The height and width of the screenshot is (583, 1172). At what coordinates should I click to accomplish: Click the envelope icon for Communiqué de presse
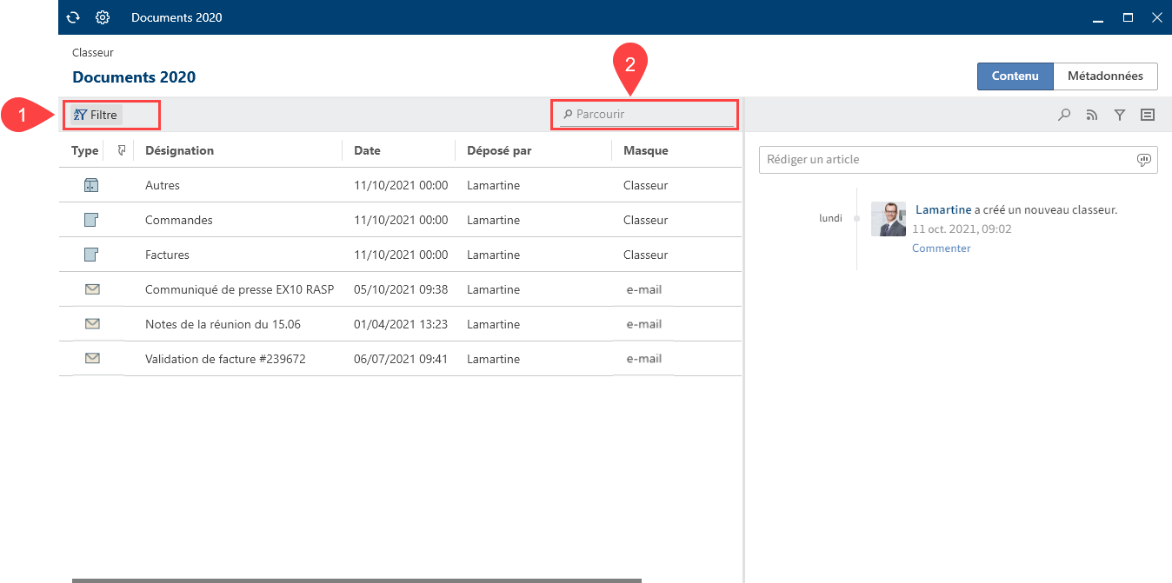tap(92, 289)
